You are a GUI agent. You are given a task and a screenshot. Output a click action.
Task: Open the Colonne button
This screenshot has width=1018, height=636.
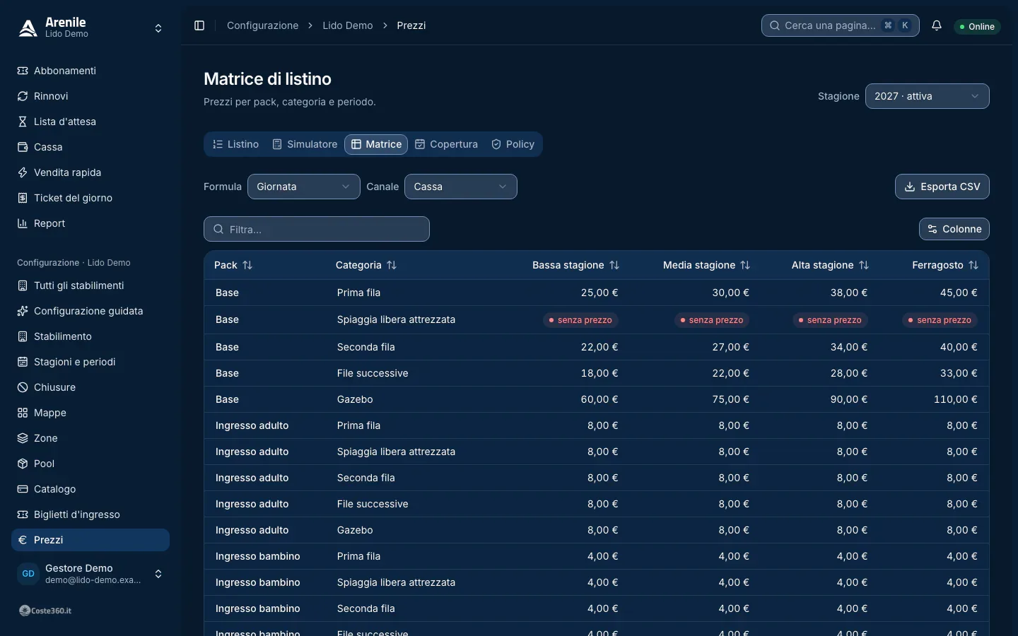(x=954, y=229)
